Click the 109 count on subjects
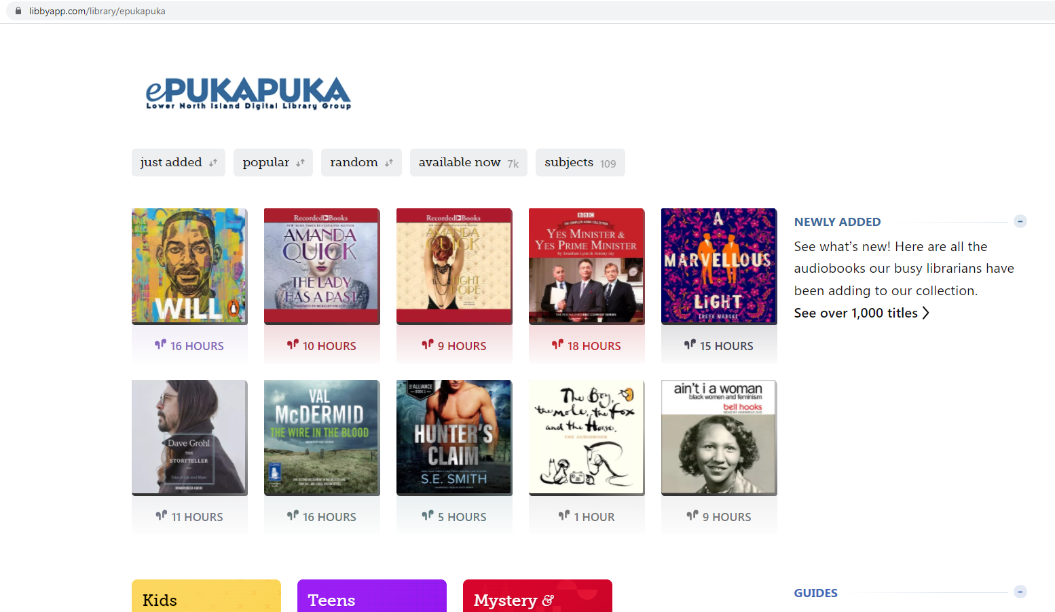The height and width of the screenshot is (612, 1055). [x=608, y=164]
